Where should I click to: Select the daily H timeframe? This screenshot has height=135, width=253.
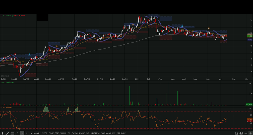point(22,133)
